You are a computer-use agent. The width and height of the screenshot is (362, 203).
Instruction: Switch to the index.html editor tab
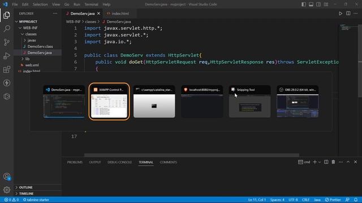tap(120, 14)
